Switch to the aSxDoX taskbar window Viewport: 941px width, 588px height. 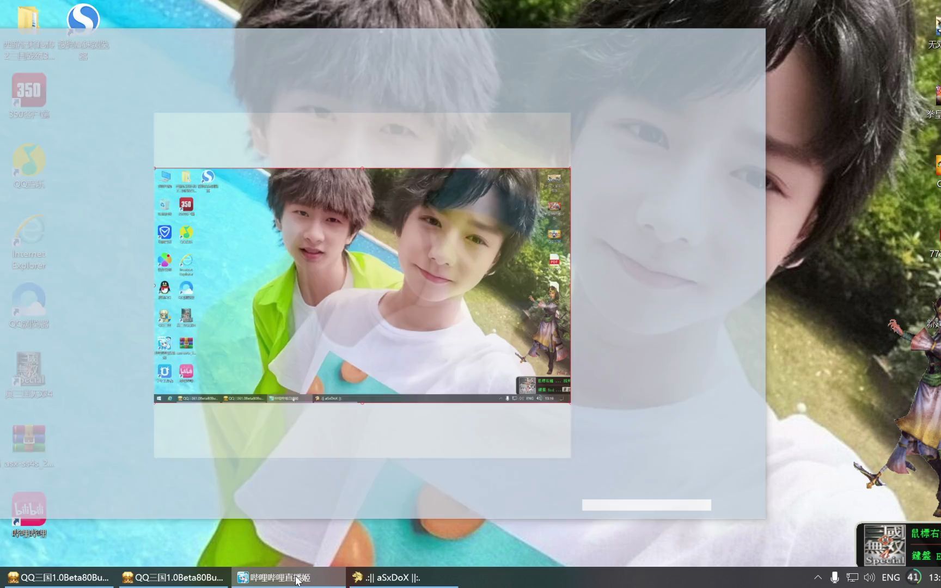403,577
